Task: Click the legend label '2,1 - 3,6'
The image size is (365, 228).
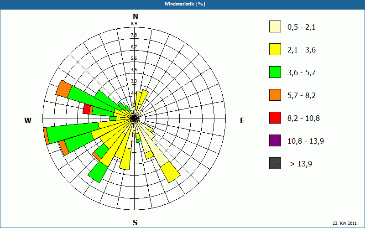Action: click(x=302, y=50)
